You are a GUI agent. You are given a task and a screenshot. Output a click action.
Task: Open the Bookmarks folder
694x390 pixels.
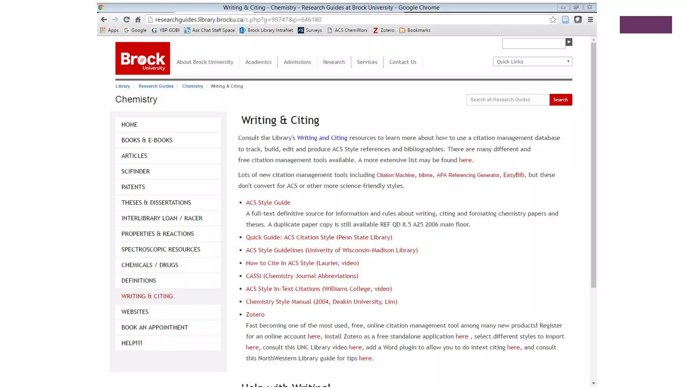[x=415, y=30]
